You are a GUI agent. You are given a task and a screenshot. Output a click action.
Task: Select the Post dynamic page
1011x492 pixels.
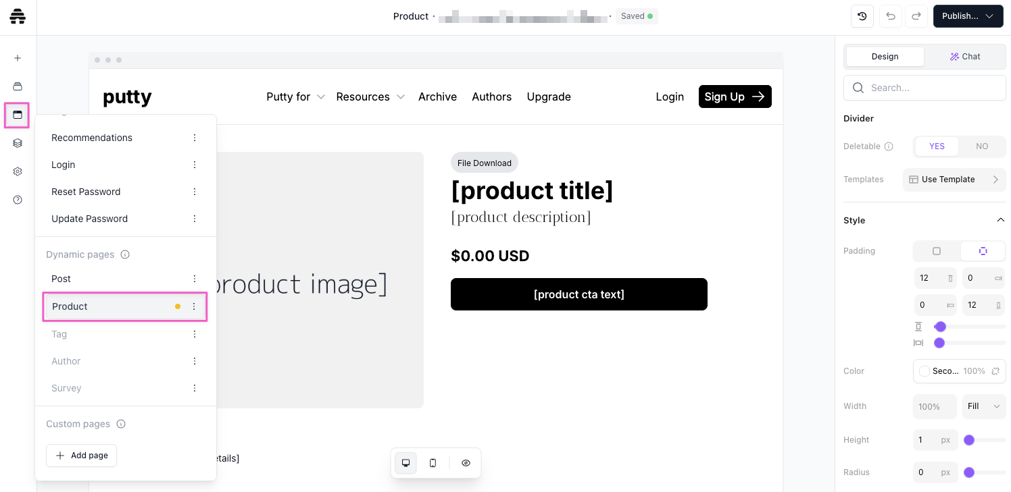click(x=61, y=279)
